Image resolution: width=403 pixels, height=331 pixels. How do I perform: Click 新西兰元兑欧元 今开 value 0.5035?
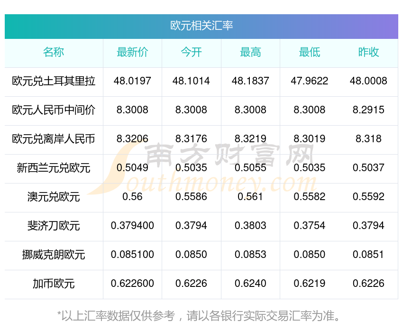tap(191, 168)
